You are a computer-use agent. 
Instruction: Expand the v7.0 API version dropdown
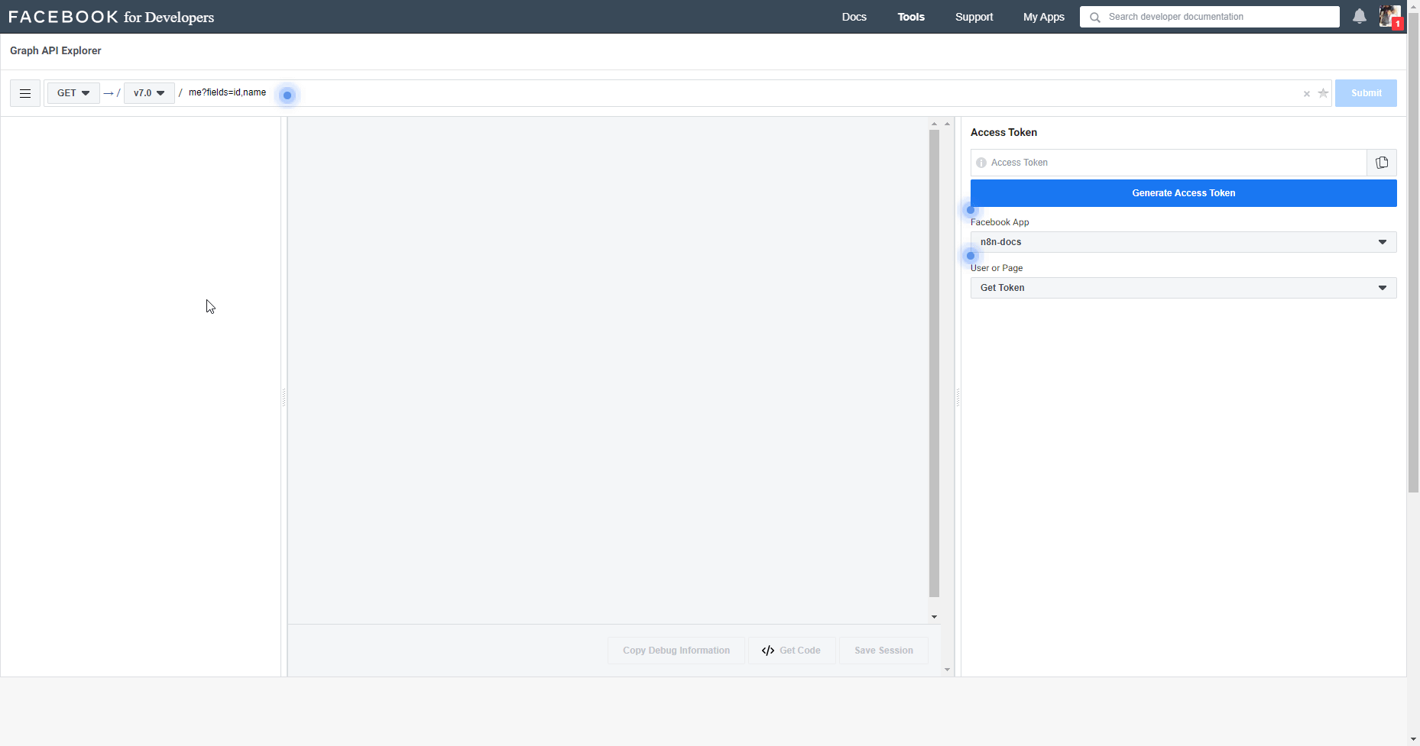[149, 93]
